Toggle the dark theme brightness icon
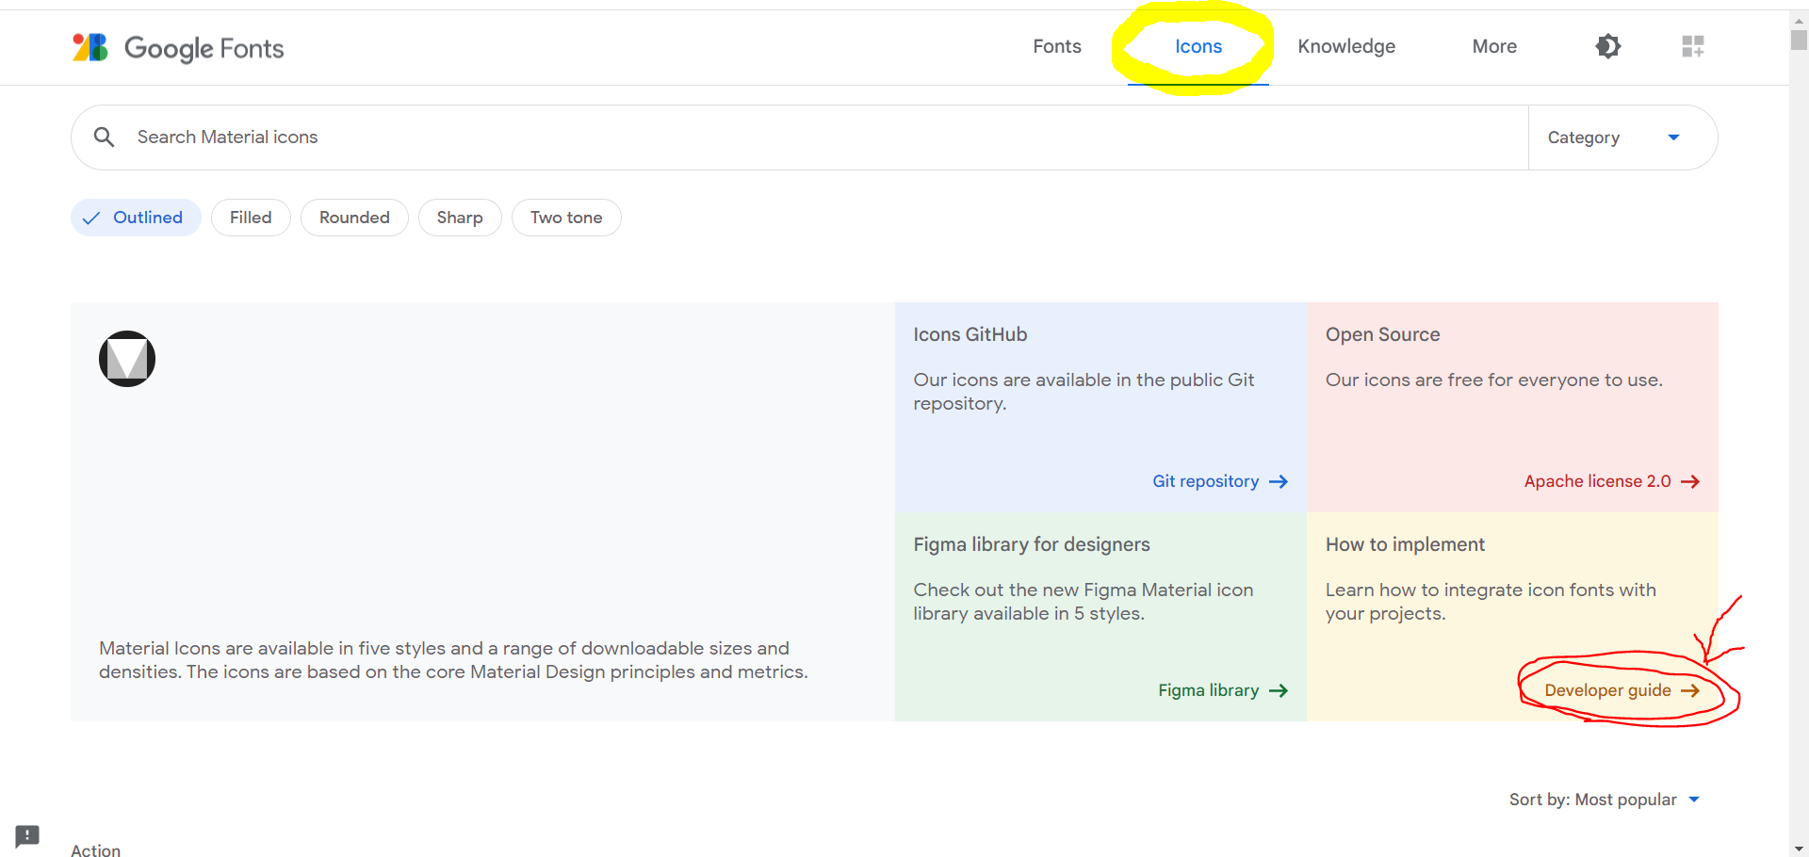Image resolution: width=1809 pixels, height=857 pixels. coord(1608,46)
